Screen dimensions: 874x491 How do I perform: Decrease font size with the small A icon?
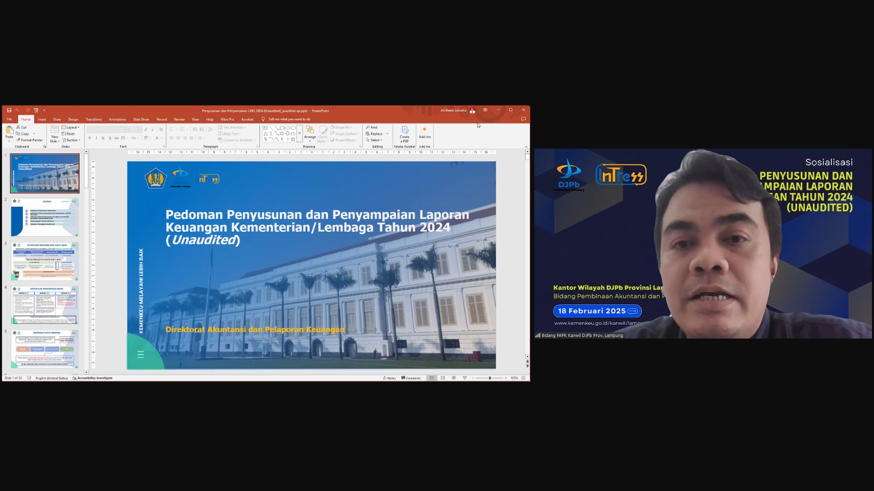pyautogui.click(x=153, y=130)
